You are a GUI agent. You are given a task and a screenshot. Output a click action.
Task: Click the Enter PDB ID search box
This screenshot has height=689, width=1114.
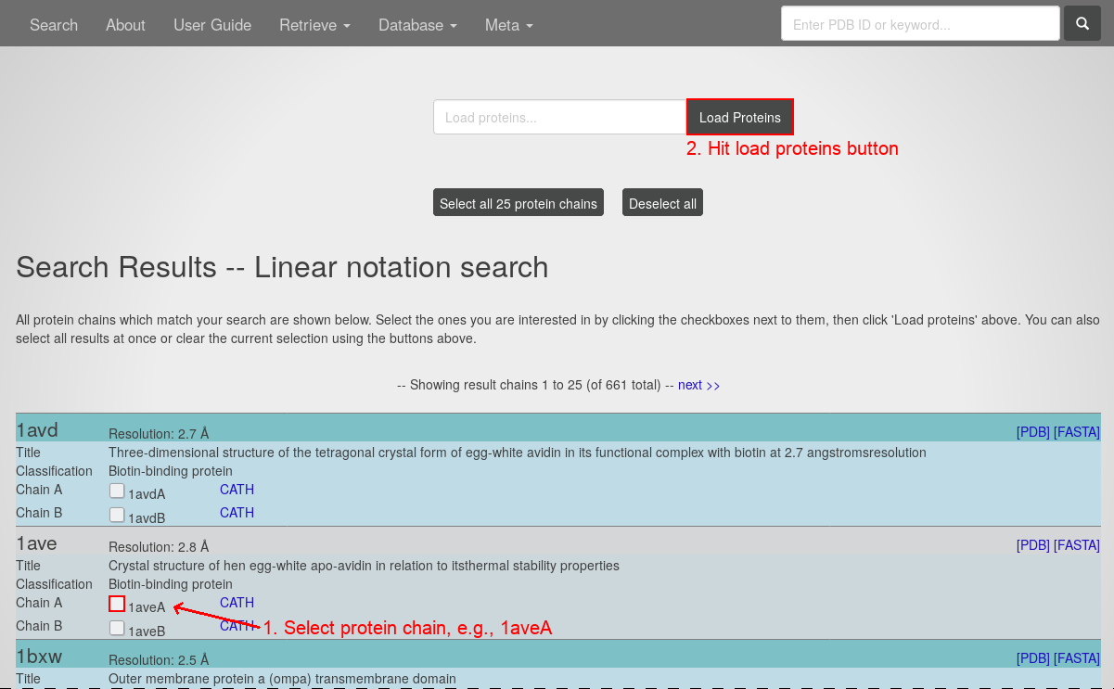pyautogui.click(x=920, y=24)
